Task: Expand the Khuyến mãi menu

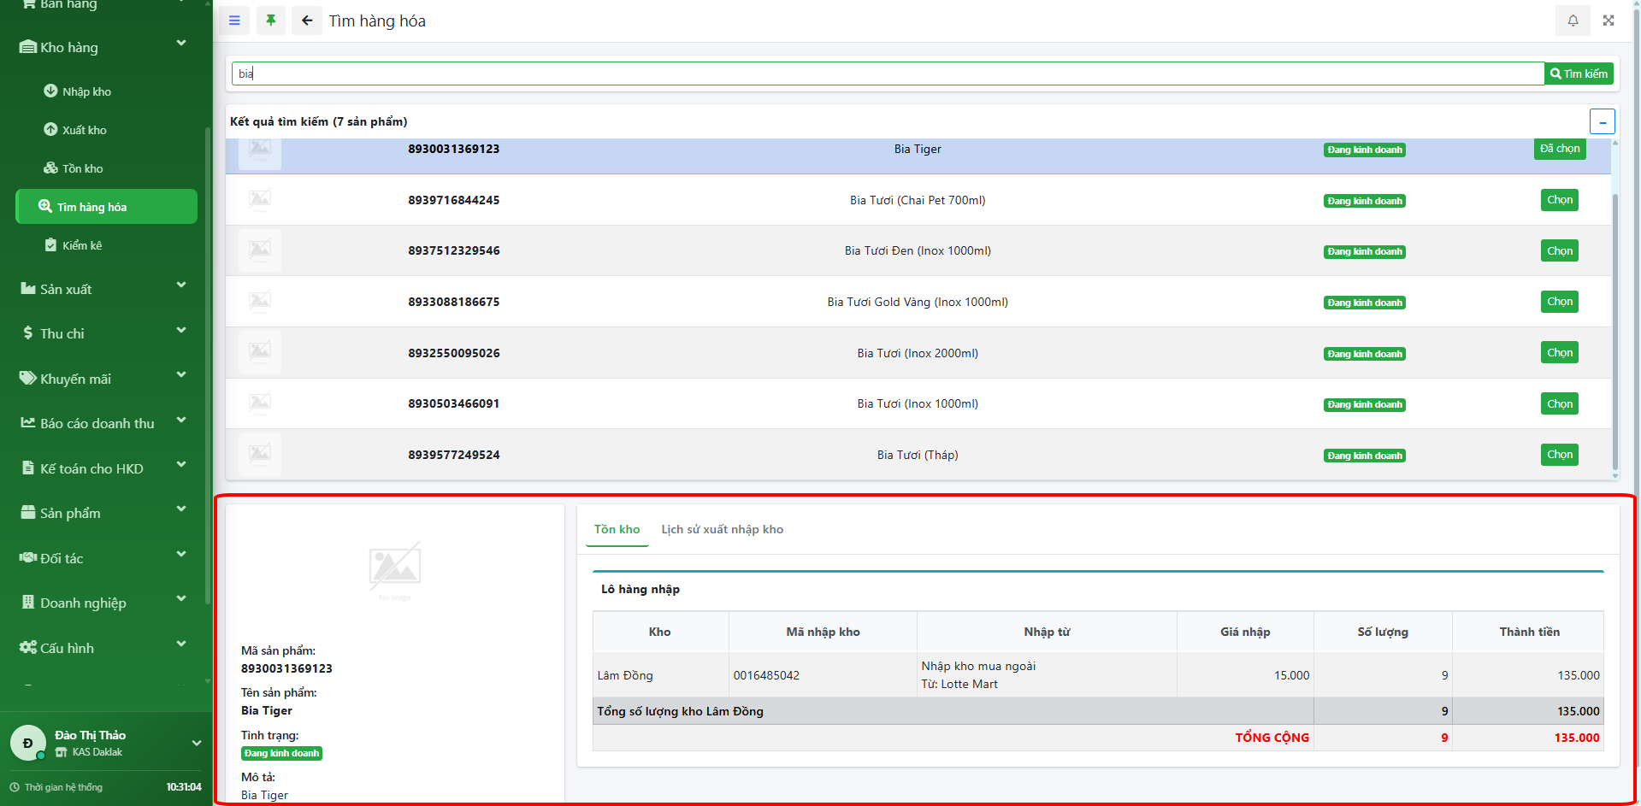Action: point(104,379)
